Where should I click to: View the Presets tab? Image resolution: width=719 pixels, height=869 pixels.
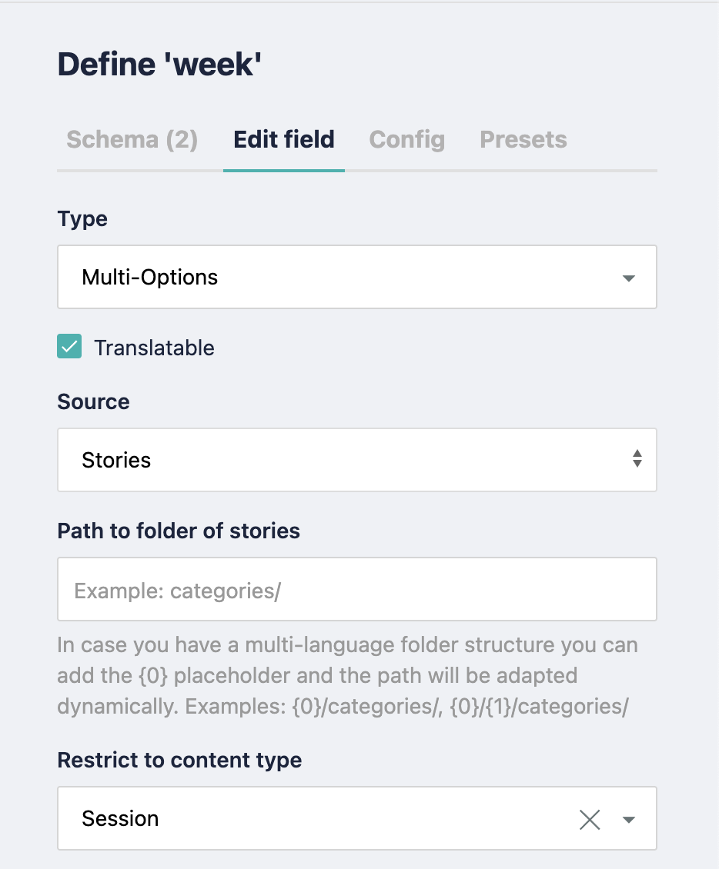tap(523, 140)
